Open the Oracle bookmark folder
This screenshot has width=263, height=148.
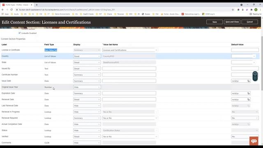click(x=108, y=14)
